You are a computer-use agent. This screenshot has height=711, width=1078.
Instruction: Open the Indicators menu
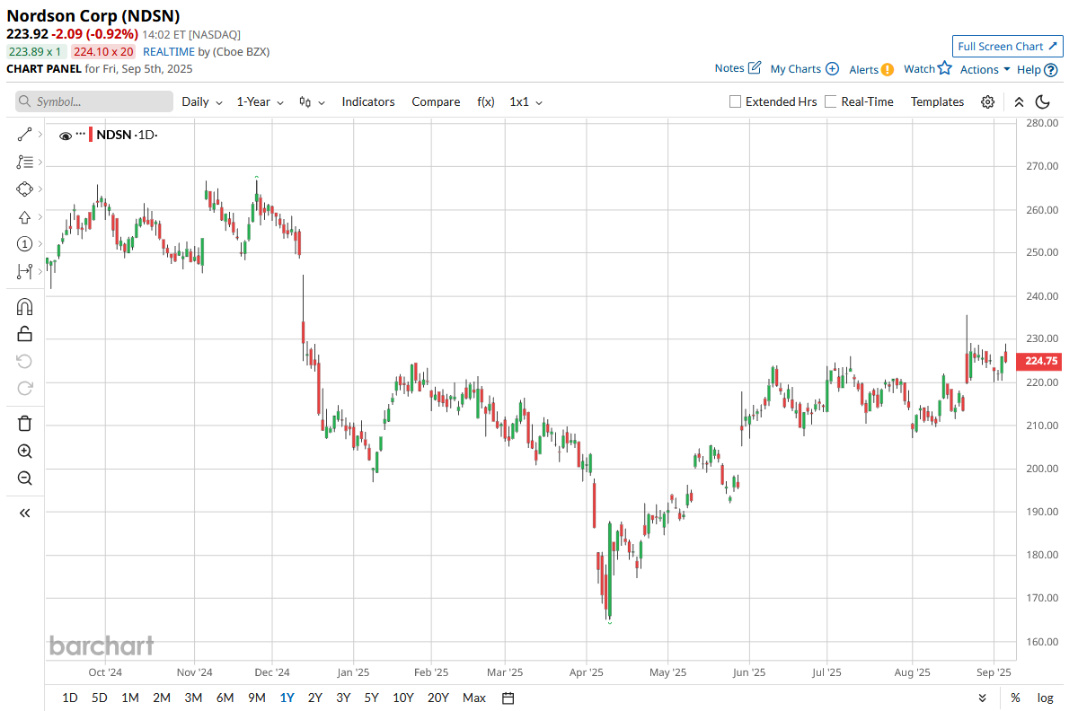pyautogui.click(x=368, y=102)
